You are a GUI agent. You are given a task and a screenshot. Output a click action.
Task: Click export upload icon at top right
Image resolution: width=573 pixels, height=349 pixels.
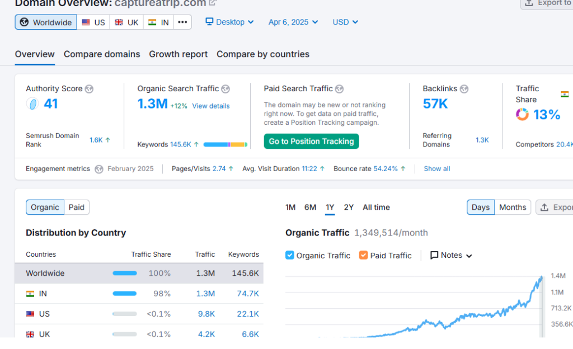click(x=529, y=3)
